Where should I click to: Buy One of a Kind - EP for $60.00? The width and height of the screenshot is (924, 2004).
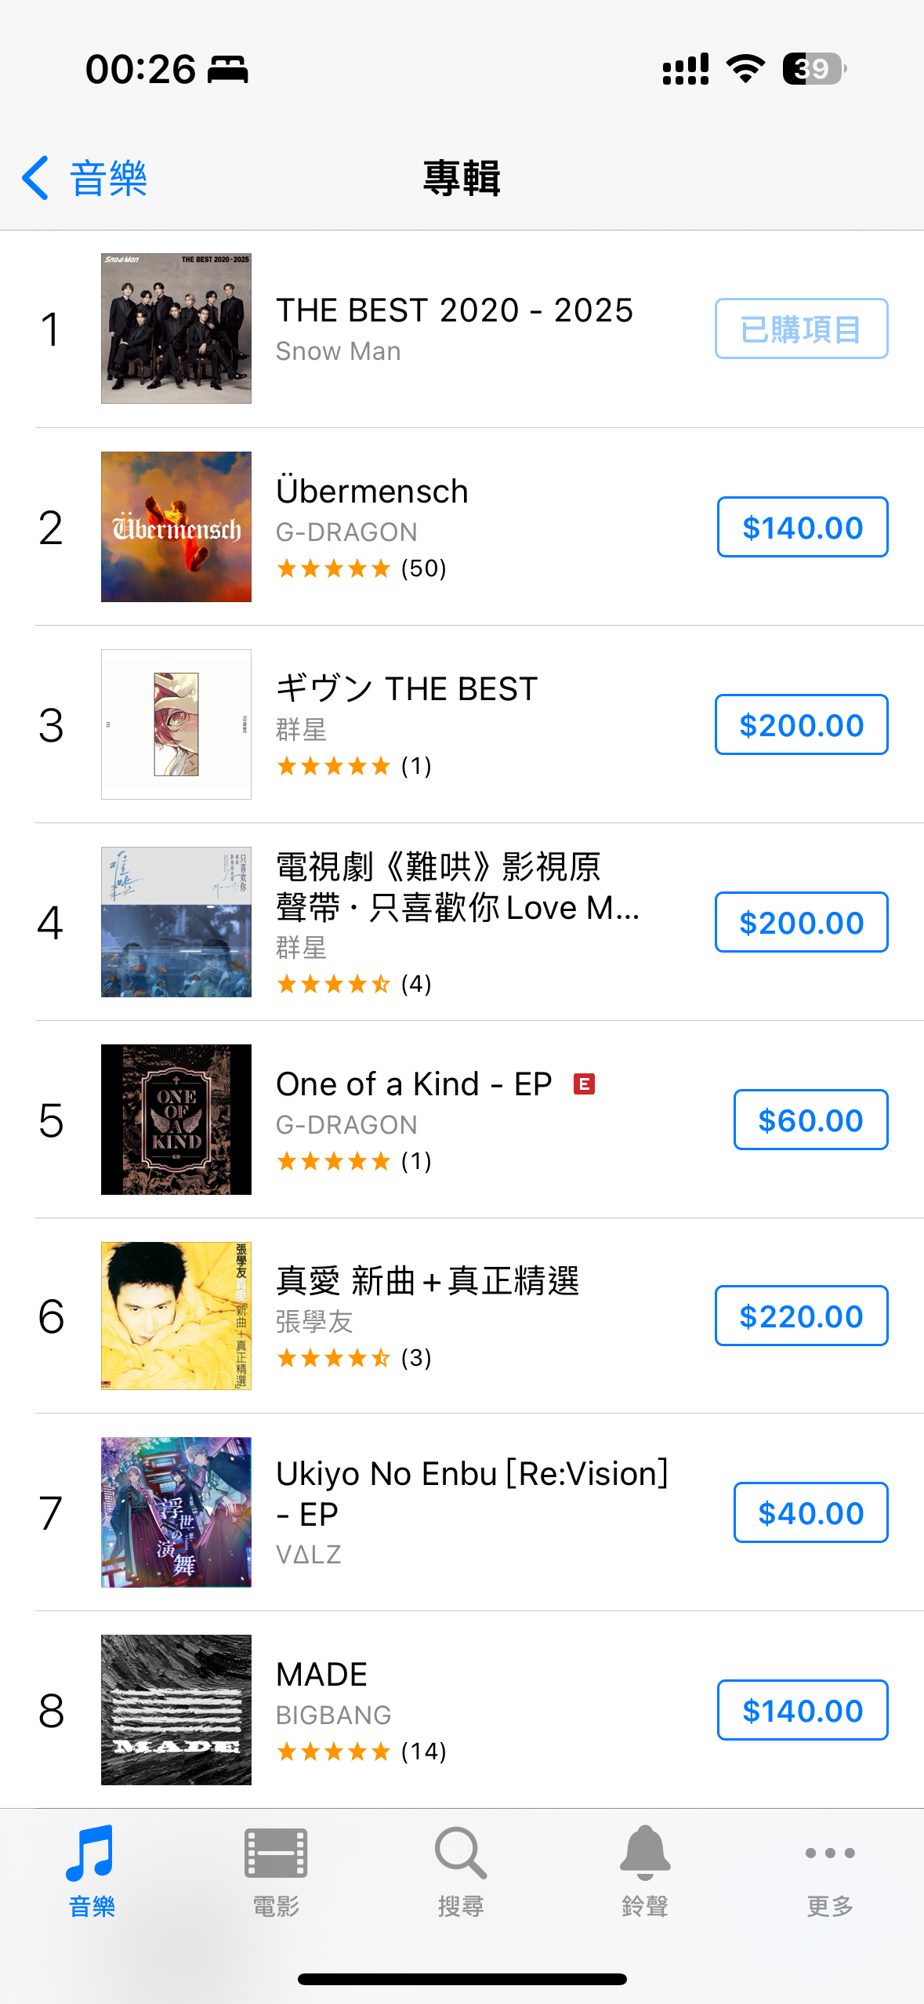click(x=810, y=1120)
